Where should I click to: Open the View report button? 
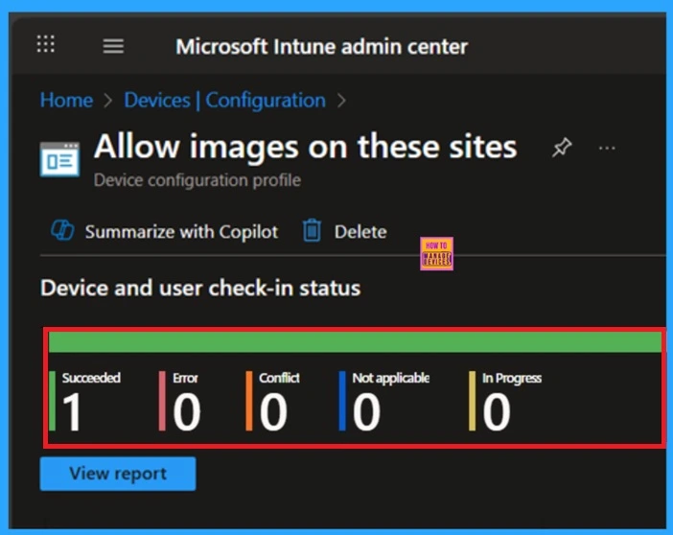pyautogui.click(x=118, y=474)
